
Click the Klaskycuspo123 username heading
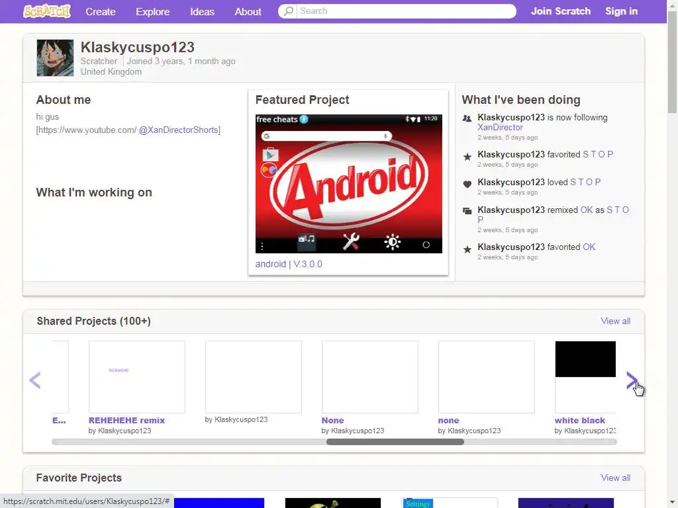pyautogui.click(x=138, y=47)
